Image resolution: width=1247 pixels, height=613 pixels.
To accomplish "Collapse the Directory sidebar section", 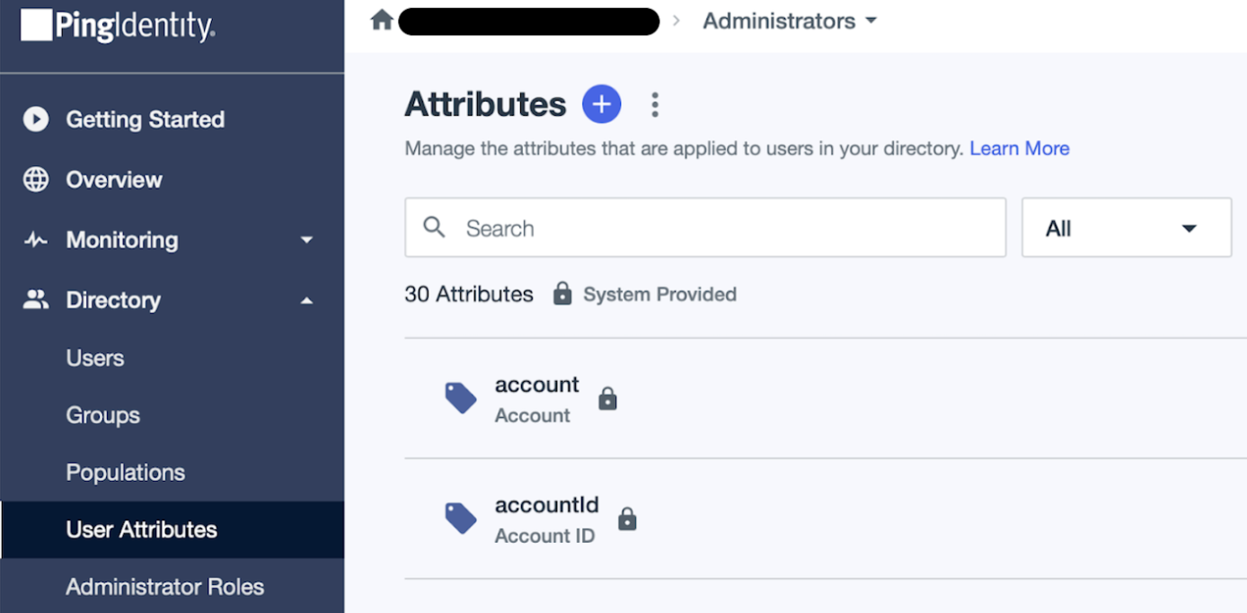I will pos(306,300).
